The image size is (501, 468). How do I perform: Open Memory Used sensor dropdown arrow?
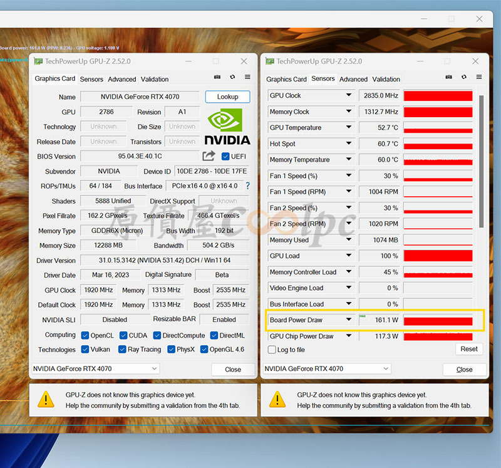pyautogui.click(x=349, y=239)
